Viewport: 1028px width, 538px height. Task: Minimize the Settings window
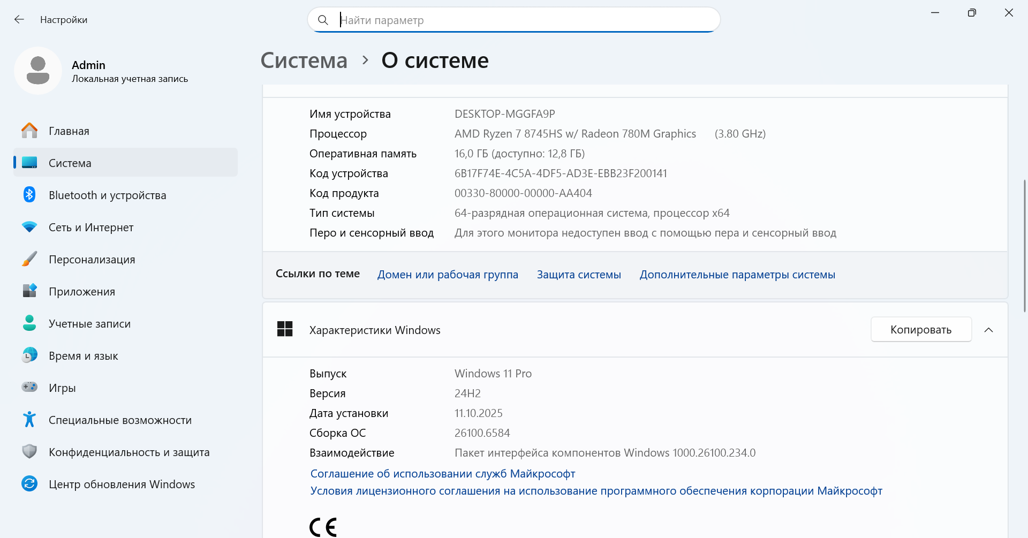935,13
